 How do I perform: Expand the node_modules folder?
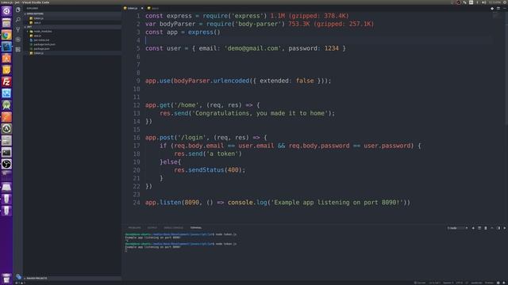click(x=43, y=32)
